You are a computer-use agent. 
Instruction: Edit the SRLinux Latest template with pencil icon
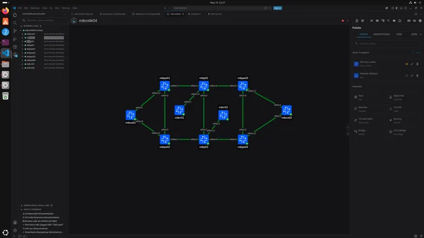click(412, 64)
